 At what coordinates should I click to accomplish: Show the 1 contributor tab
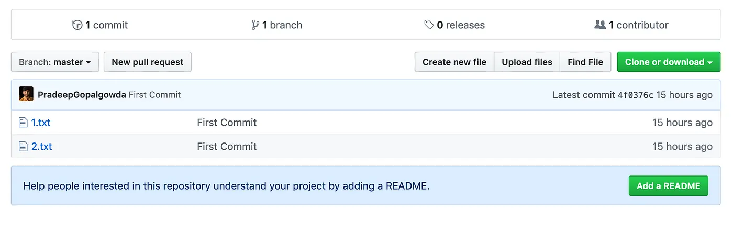(638, 25)
